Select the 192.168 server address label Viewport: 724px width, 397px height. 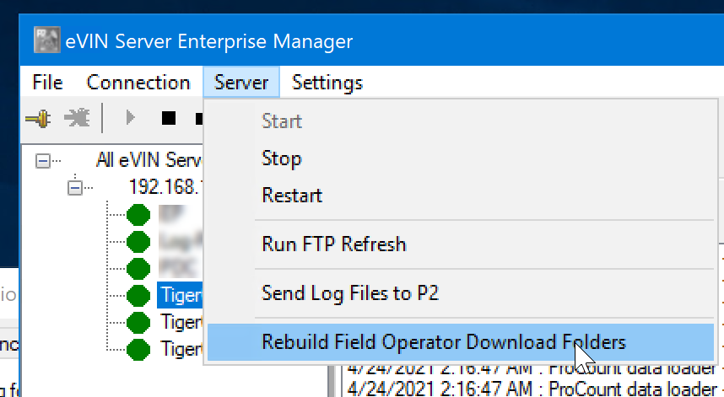(165, 186)
